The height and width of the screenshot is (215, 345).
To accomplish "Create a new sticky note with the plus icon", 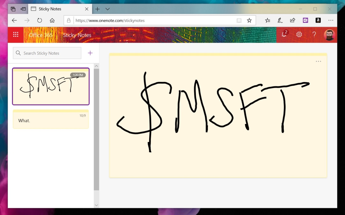I will (x=90, y=53).
